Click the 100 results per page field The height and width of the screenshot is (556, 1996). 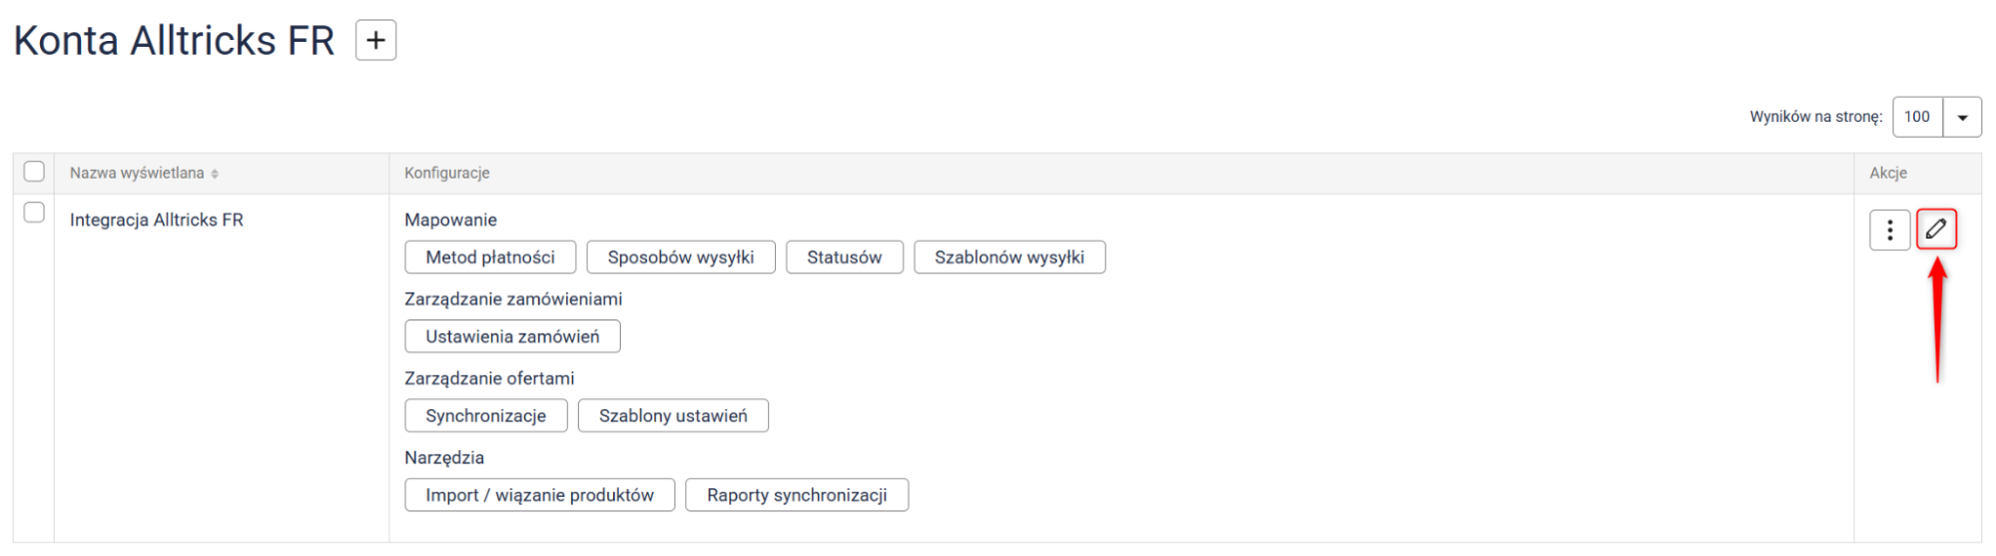pyautogui.click(x=1917, y=117)
